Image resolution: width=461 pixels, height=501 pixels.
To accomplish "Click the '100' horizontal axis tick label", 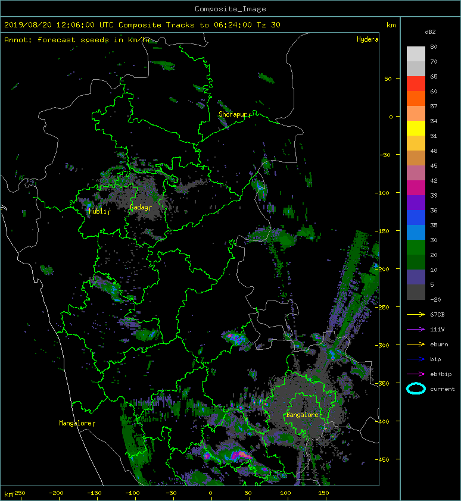I will click(x=286, y=493).
